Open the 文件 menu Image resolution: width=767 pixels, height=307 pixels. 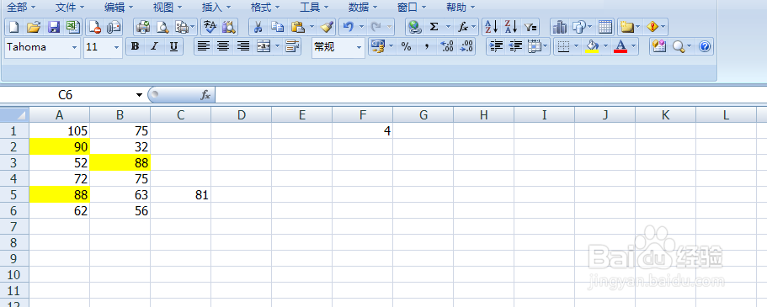point(70,8)
